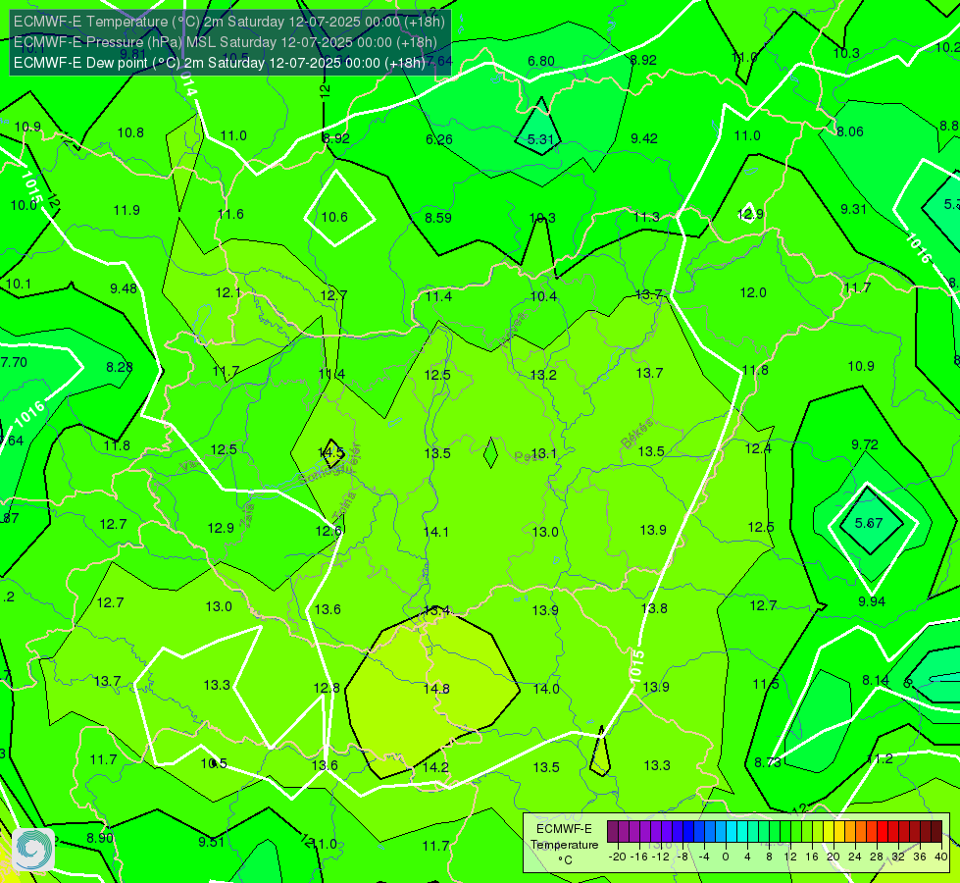The height and width of the screenshot is (883, 960).
Task: Click the 14.8 temperature value
Action: coord(436,690)
